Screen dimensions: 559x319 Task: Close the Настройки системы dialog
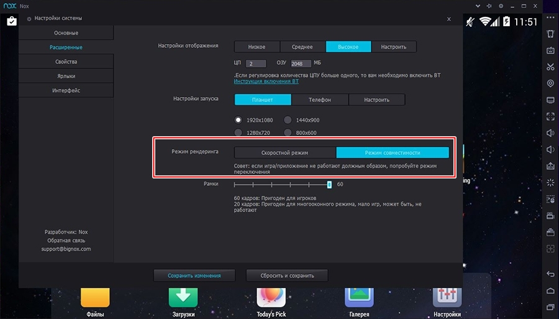click(449, 19)
